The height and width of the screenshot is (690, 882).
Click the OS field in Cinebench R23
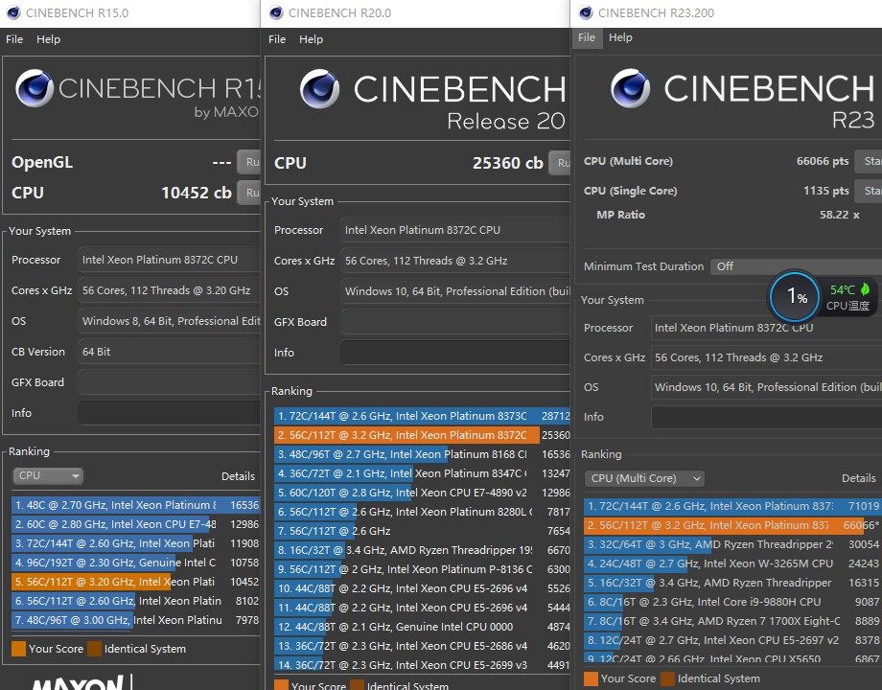[x=766, y=387]
